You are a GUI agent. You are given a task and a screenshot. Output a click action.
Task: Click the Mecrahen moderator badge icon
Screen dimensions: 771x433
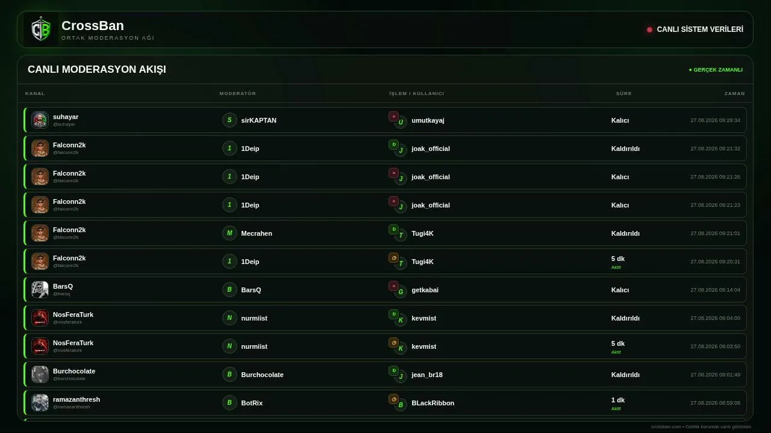(229, 233)
